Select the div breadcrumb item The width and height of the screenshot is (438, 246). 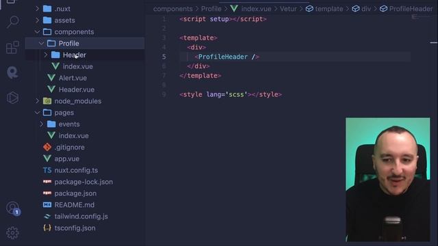tap(361, 9)
